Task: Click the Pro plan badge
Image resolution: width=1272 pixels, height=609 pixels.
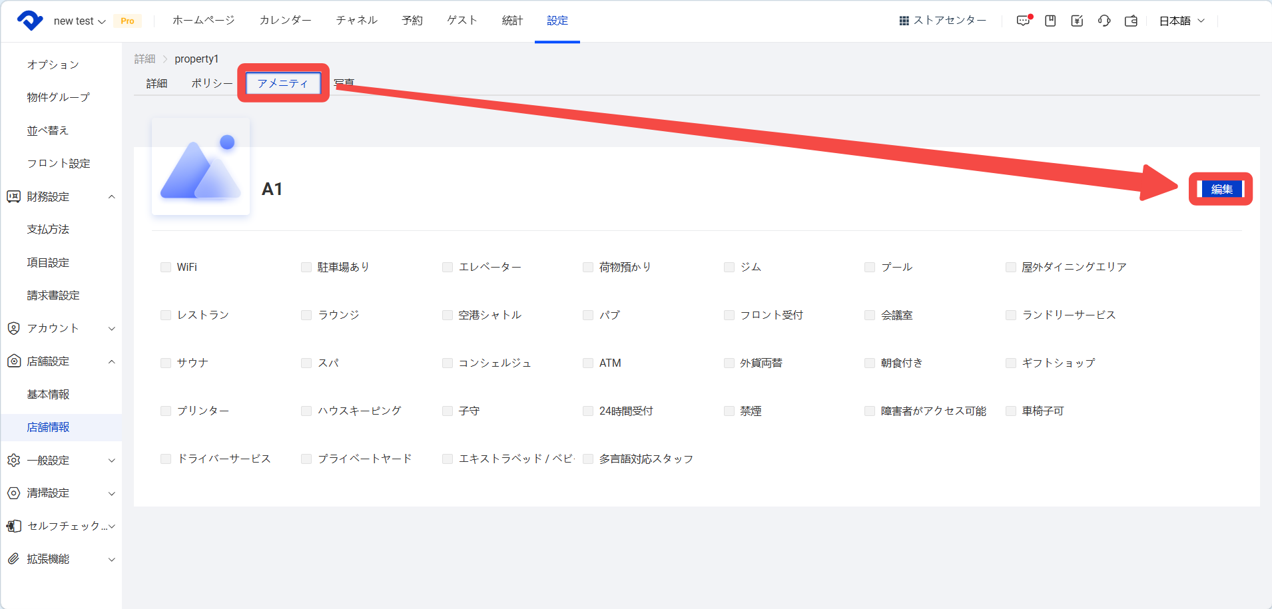Action: tap(127, 21)
